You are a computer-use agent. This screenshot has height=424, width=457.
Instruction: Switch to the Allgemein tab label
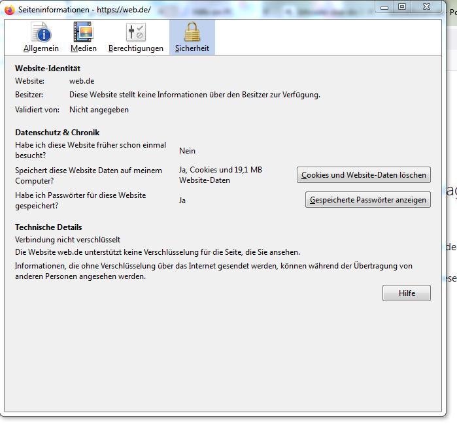pos(41,48)
